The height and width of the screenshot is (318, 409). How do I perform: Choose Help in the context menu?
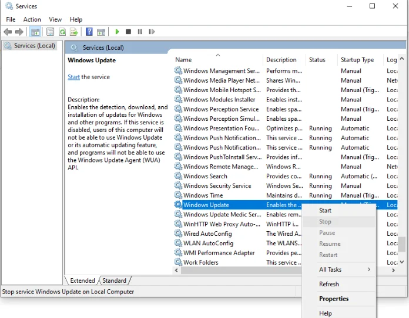coord(339,313)
